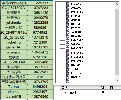
Task: Click the user icon next to 10940079
Action: click(x=67, y=36)
